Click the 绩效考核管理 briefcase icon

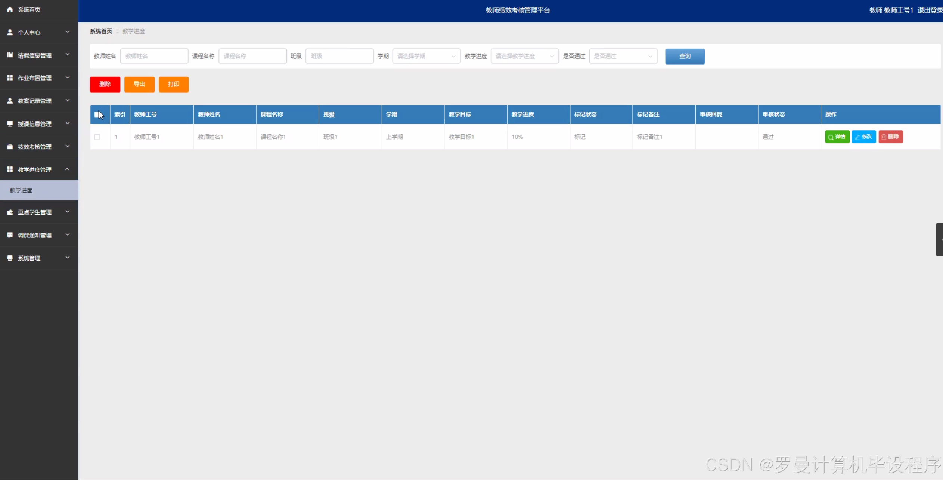point(10,147)
